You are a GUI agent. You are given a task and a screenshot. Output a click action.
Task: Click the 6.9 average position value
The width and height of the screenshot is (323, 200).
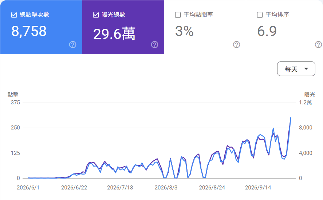click(x=267, y=31)
